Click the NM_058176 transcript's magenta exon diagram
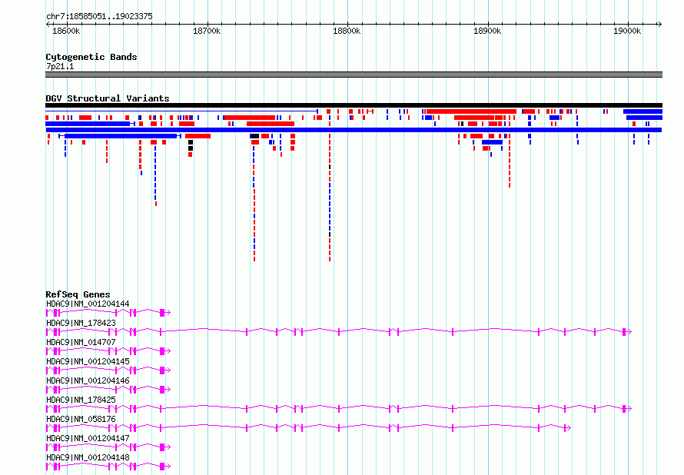The image size is (684, 475). click(308, 428)
